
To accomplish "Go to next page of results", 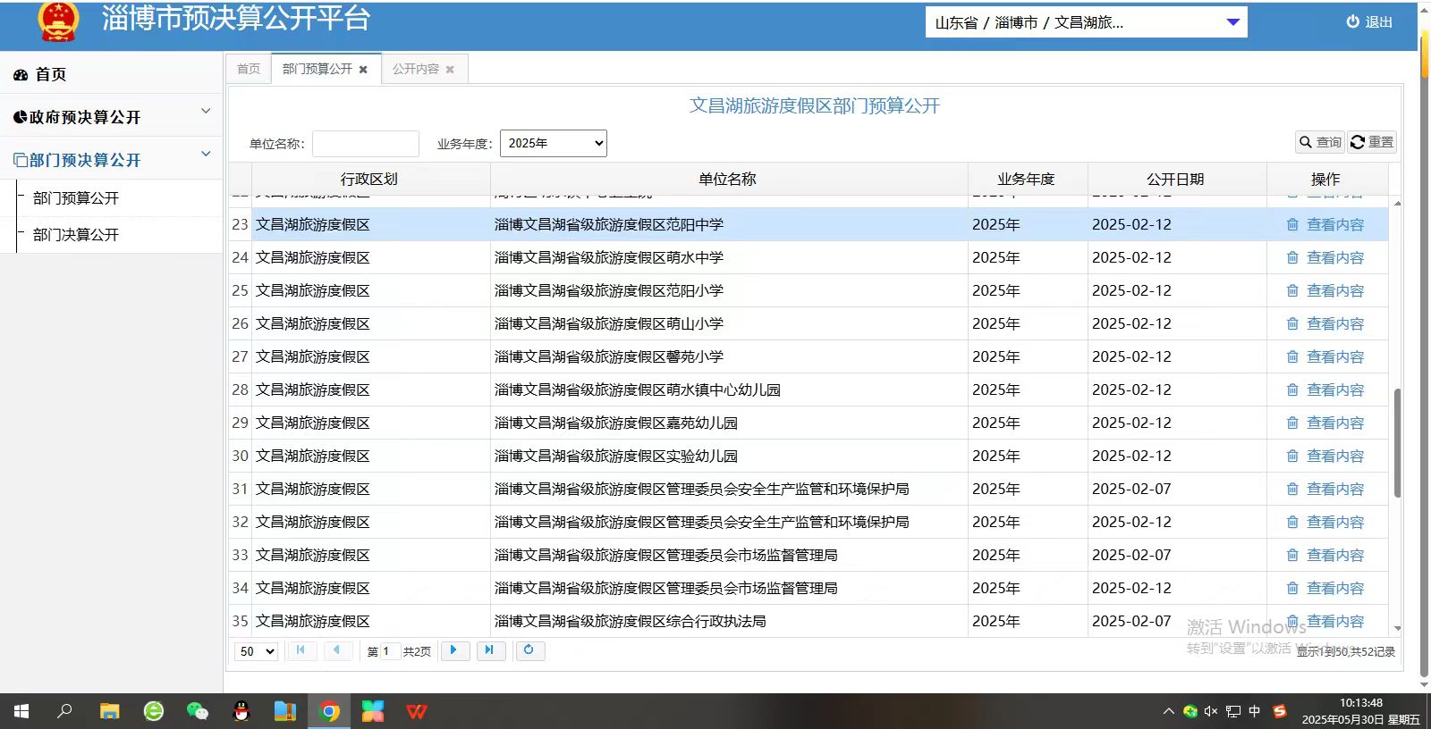I will click(x=453, y=650).
